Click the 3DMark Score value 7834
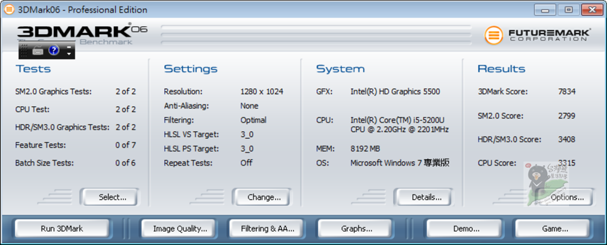 coord(567,92)
